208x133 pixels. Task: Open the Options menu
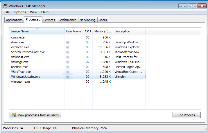coord(20,12)
